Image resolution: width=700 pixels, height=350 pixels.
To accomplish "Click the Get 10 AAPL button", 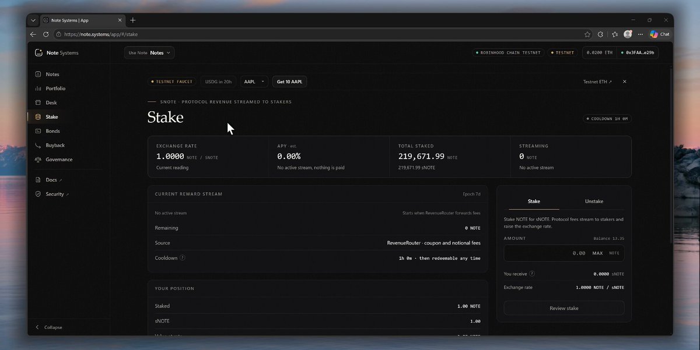I will [x=289, y=82].
